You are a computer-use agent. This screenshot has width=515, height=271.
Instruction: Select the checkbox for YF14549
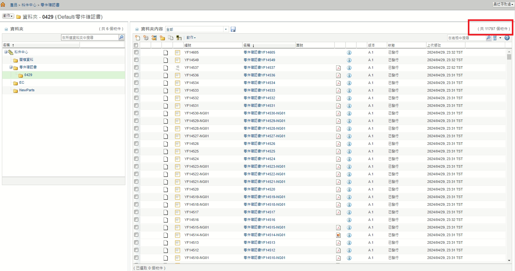point(136,60)
